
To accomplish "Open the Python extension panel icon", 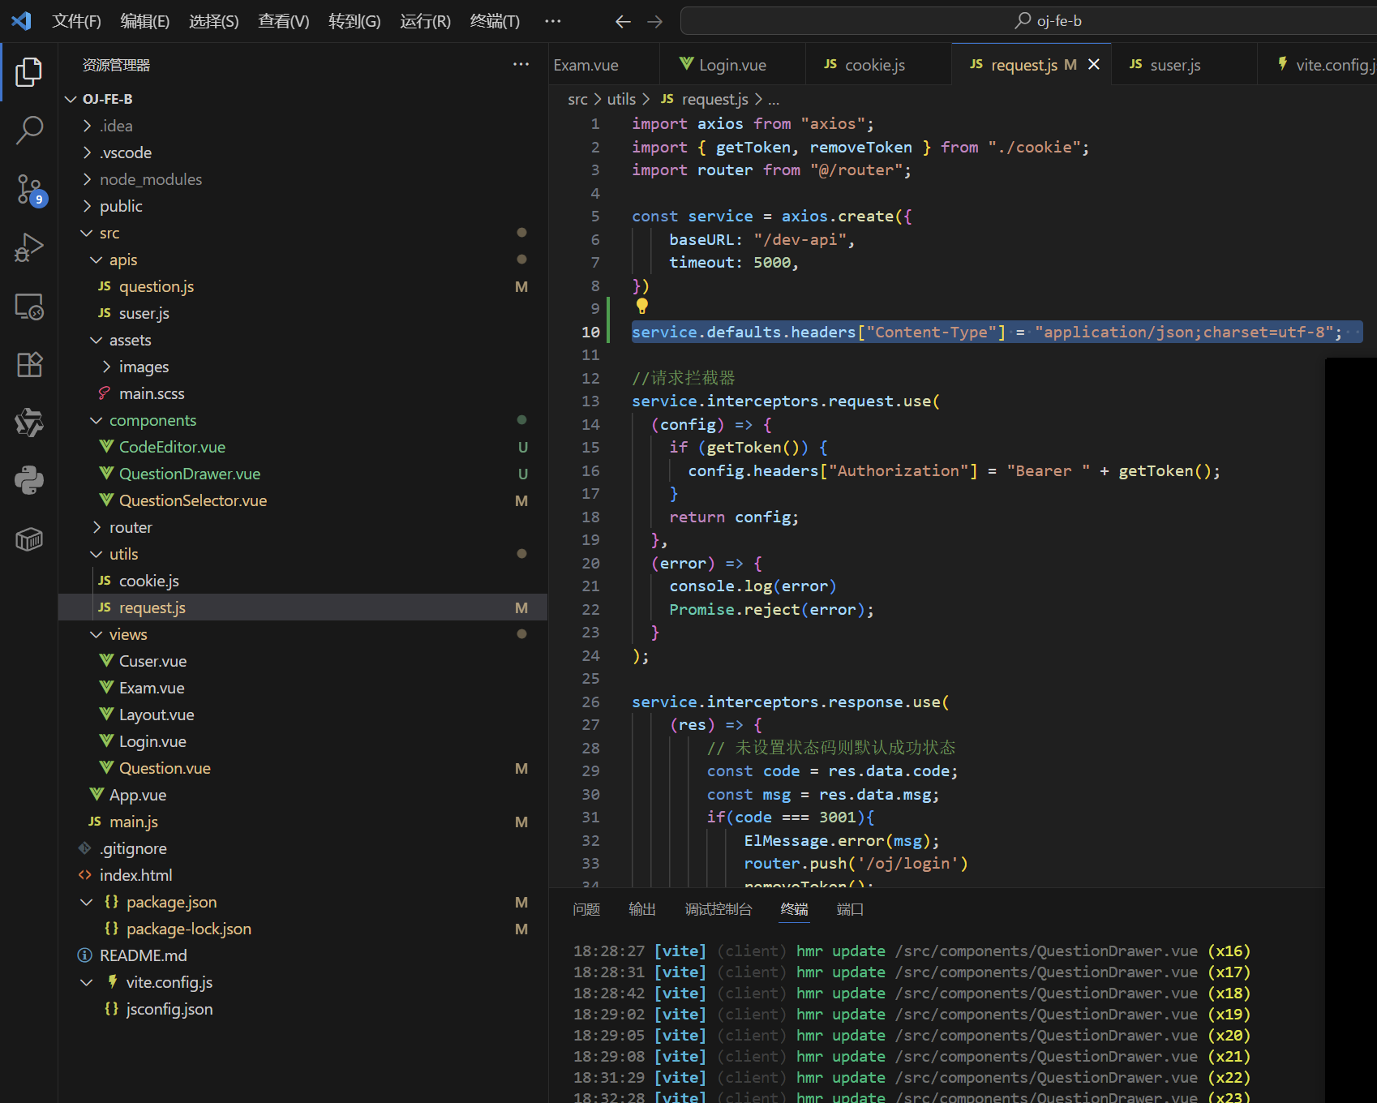I will click(x=29, y=480).
